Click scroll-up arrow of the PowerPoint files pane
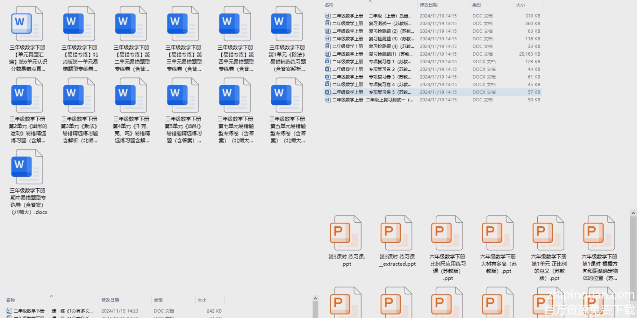 633,213
